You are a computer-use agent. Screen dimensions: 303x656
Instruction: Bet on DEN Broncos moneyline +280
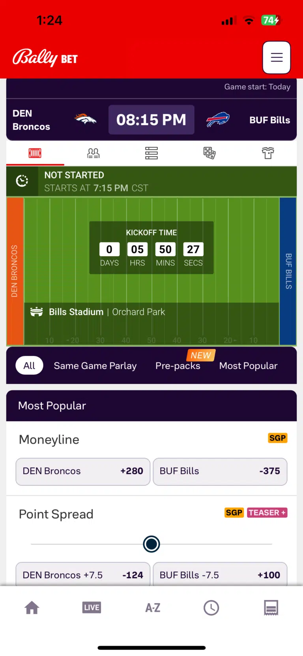tap(82, 471)
